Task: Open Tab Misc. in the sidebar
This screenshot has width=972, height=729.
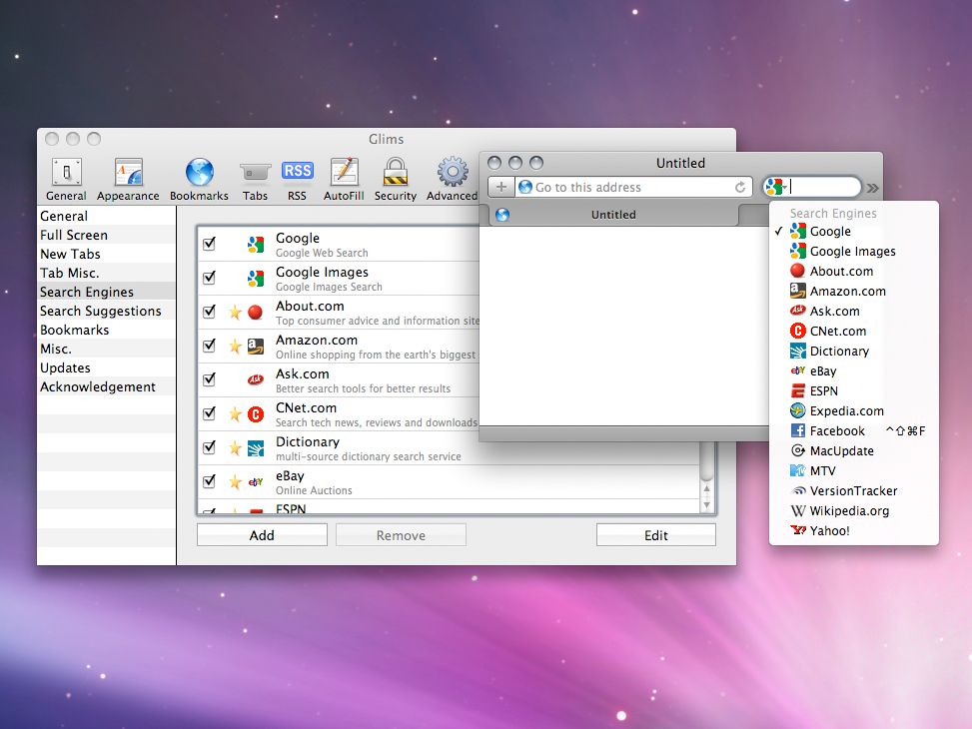Action: [107, 273]
